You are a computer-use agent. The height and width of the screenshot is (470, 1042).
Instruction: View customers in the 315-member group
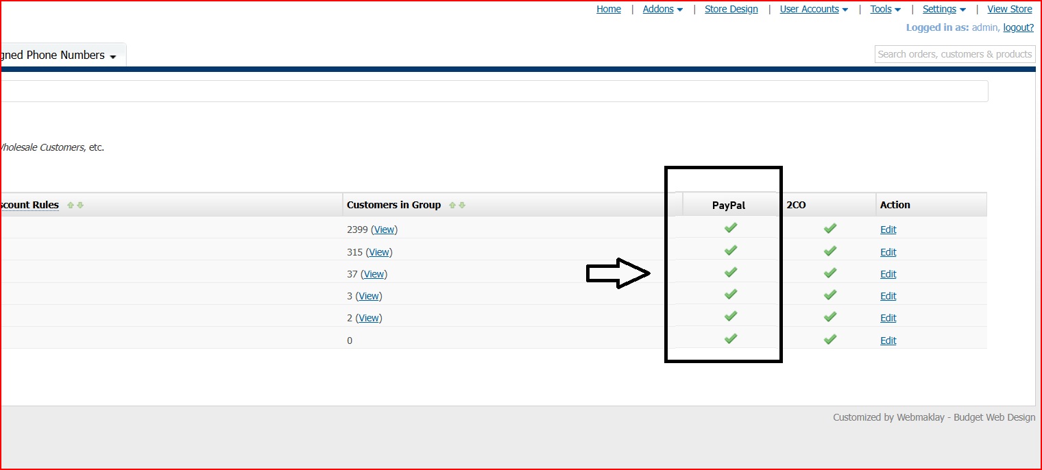click(x=379, y=252)
